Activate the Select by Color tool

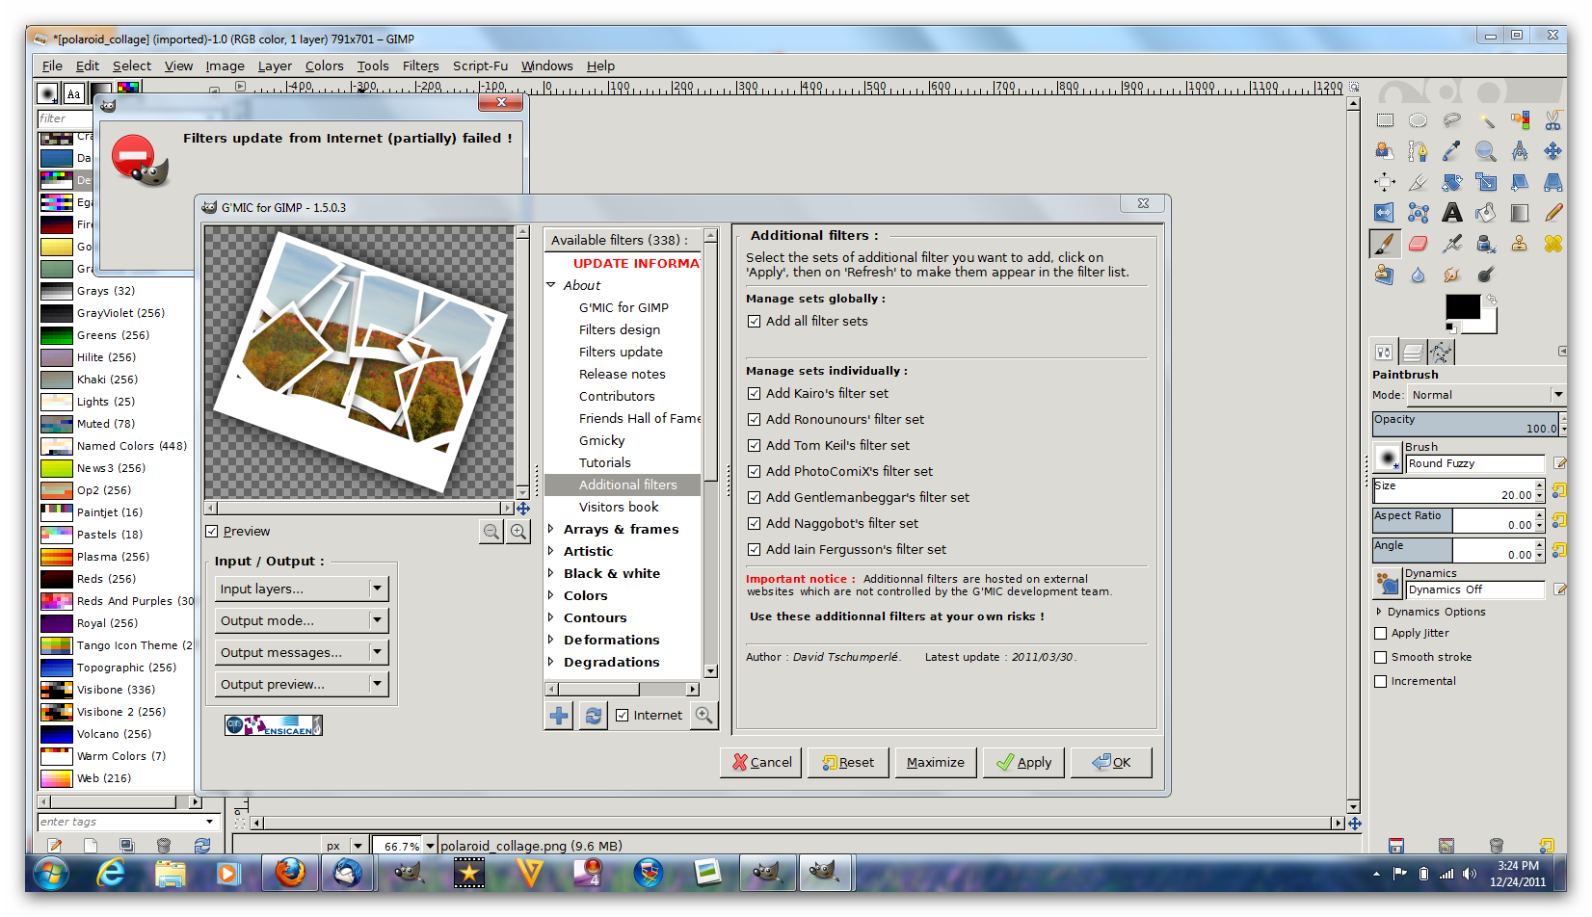coord(1520,120)
